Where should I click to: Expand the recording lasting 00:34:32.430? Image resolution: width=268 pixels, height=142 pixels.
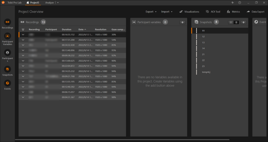pyautogui.click(x=23, y=45)
